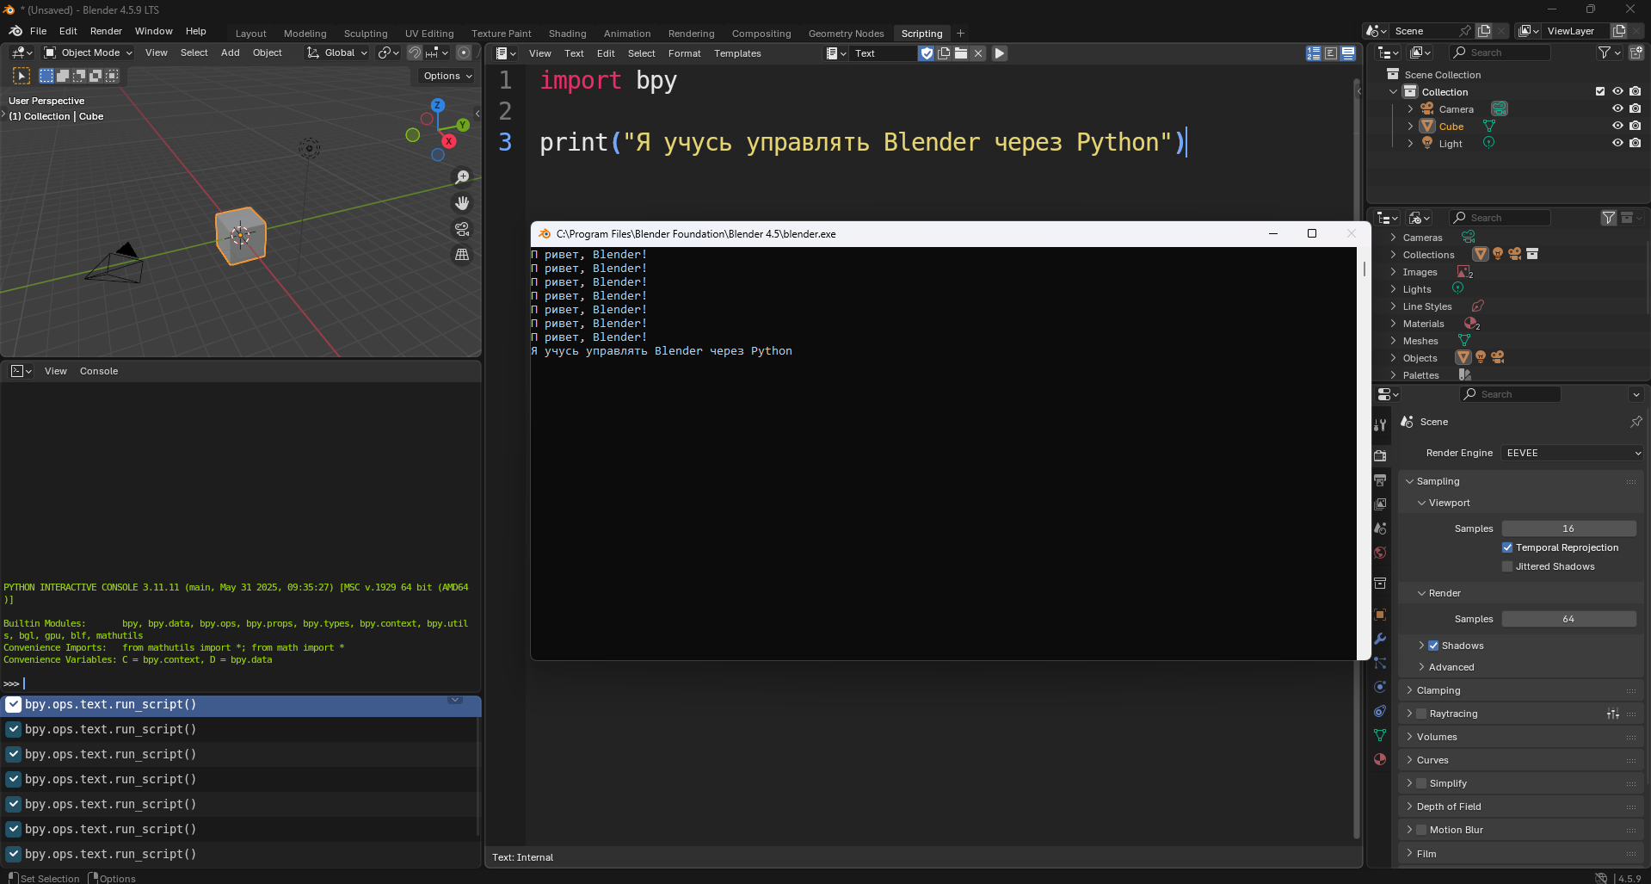Image resolution: width=1651 pixels, height=884 pixels.
Task: Unlink the Text data-block with the X icon
Action: coord(978,53)
